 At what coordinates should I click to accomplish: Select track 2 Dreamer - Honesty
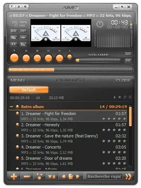point(73,127)
